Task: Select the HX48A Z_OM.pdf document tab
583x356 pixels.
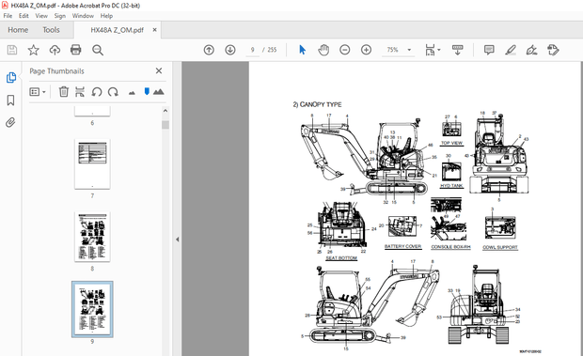Action: click(118, 30)
